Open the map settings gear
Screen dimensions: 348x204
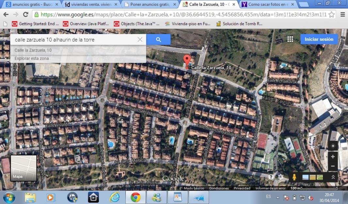point(280,177)
